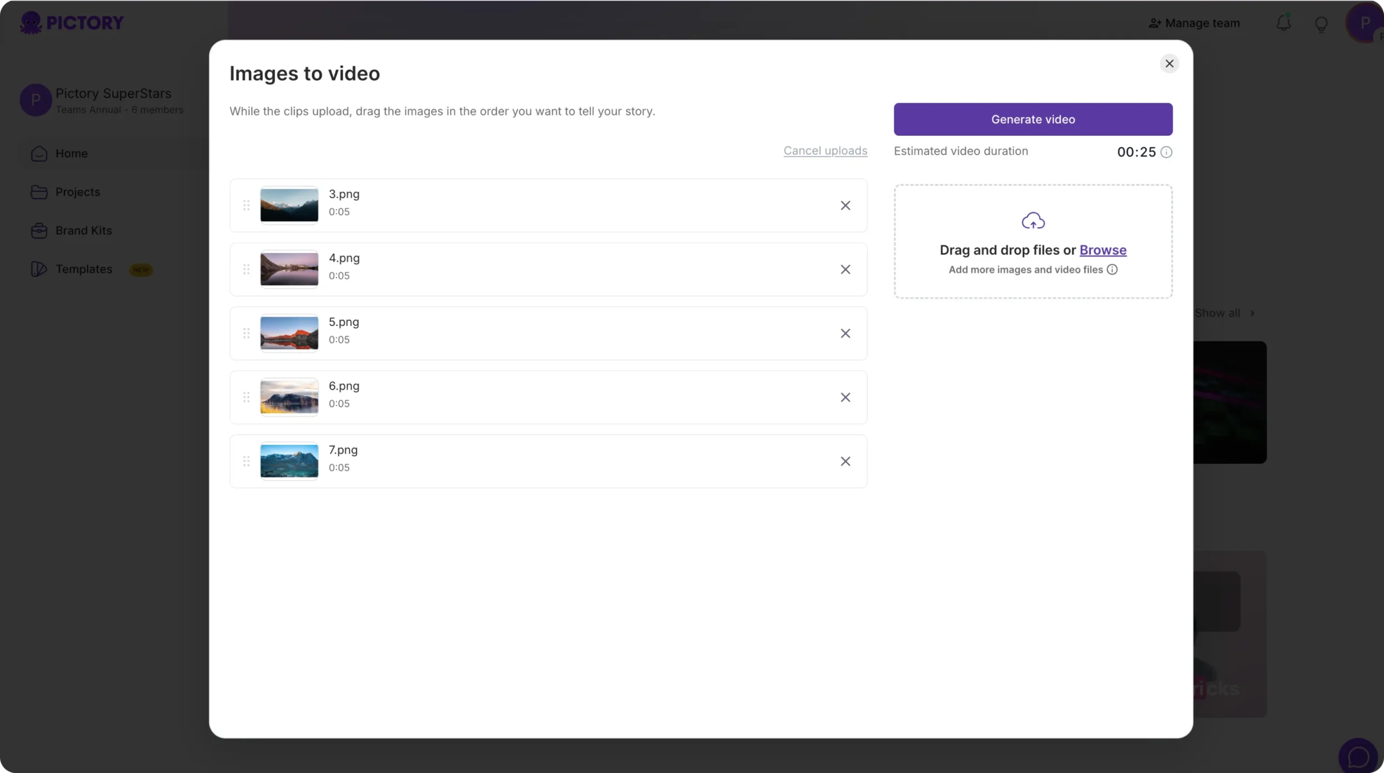Remove 3.png from the upload list
This screenshot has width=1384, height=773.
click(845, 205)
